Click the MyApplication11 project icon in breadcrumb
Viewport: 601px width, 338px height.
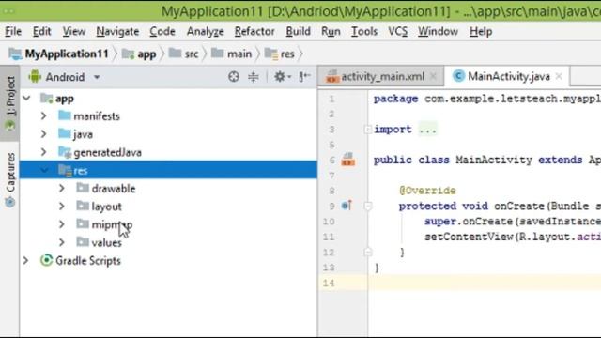pyautogui.click(x=15, y=54)
